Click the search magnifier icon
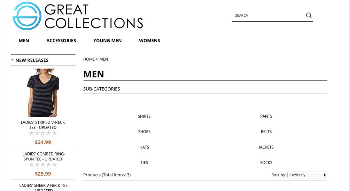The height and width of the screenshot is (191, 350). (309, 15)
